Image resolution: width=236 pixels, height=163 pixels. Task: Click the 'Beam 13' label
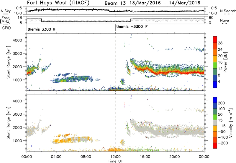coord(115,3)
